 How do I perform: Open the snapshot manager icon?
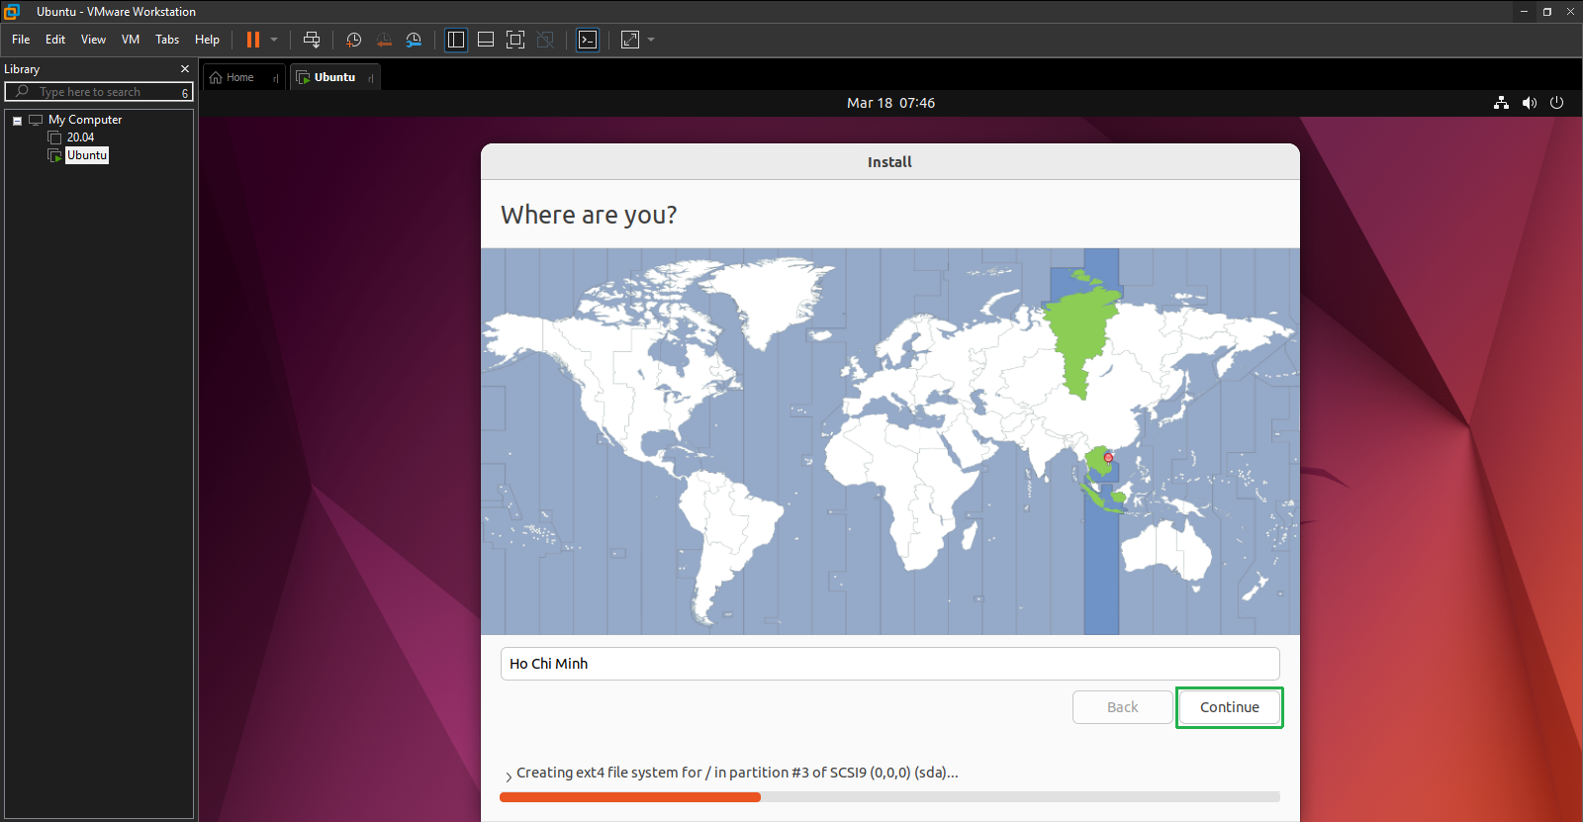[414, 40]
